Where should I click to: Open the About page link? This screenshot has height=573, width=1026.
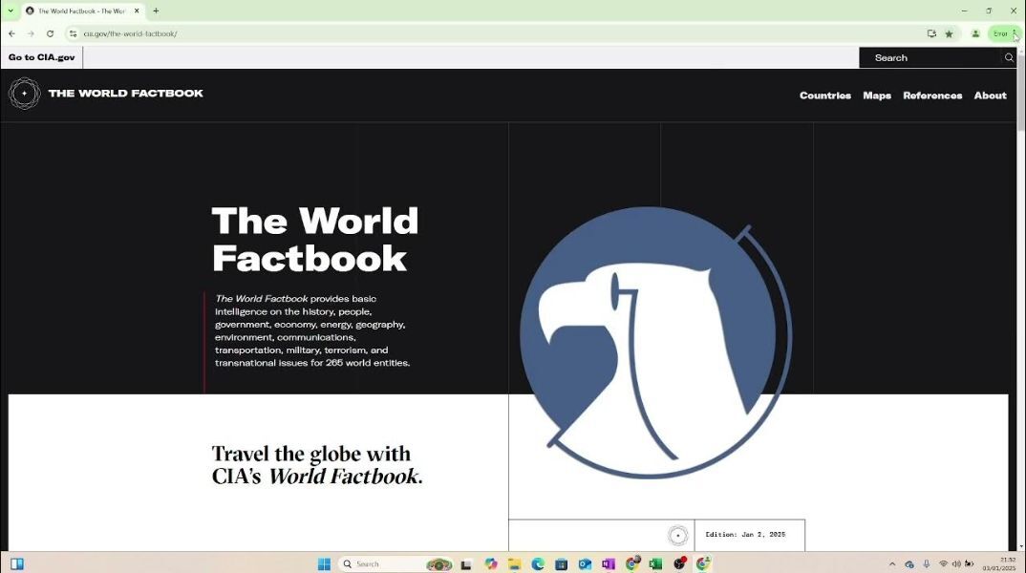pos(990,95)
